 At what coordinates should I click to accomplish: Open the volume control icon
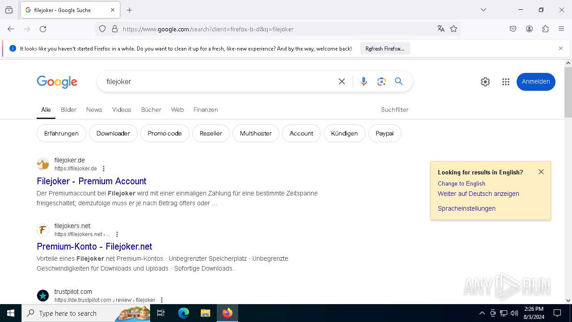point(514,313)
